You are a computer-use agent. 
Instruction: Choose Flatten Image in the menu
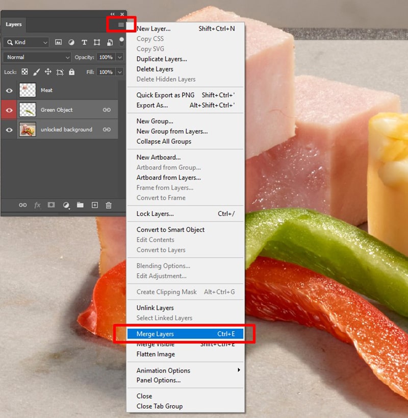coord(155,354)
